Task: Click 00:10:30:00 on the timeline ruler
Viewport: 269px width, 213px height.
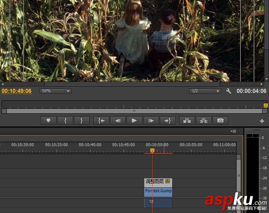Action: [x=23, y=145]
